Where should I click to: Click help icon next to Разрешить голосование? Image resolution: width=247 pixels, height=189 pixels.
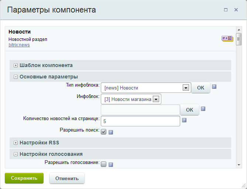[110, 164]
